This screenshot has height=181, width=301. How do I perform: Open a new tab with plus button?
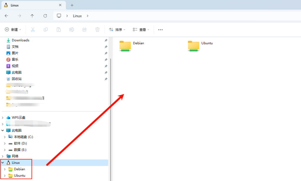(72, 5)
